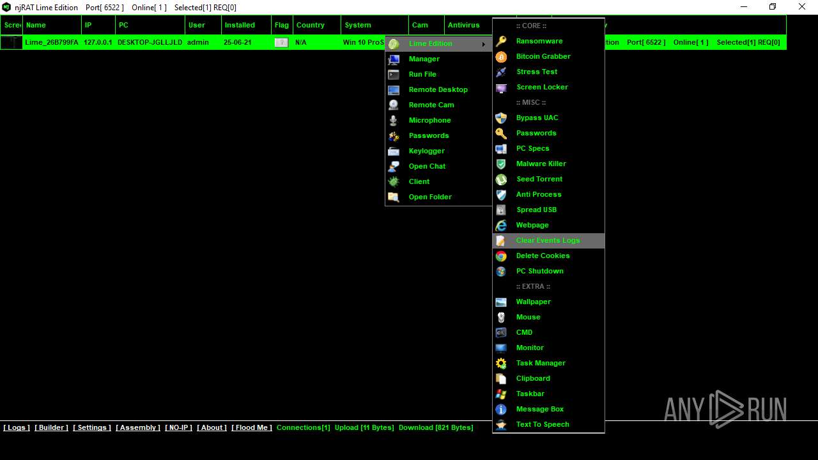The height and width of the screenshot is (460, 818).
Task: Click the Message Box info icon
Action: [x=502, y=410]
